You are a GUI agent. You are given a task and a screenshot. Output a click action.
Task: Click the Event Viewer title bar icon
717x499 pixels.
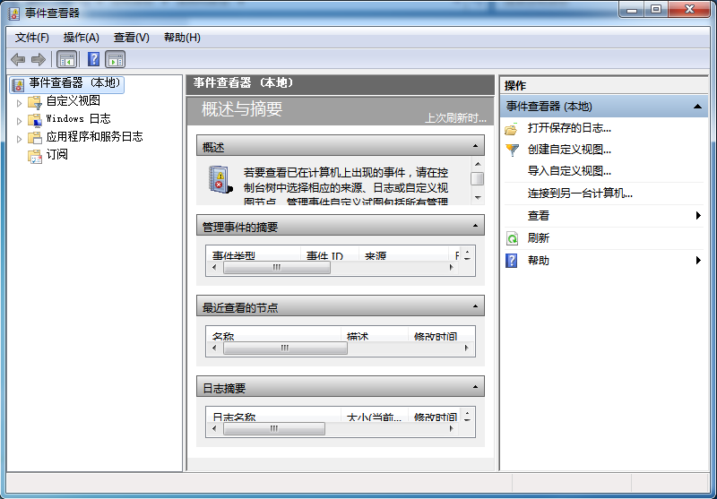click(14, 13)
